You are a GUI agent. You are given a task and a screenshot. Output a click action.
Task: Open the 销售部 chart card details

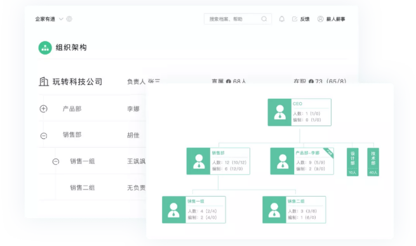[230, 161]
